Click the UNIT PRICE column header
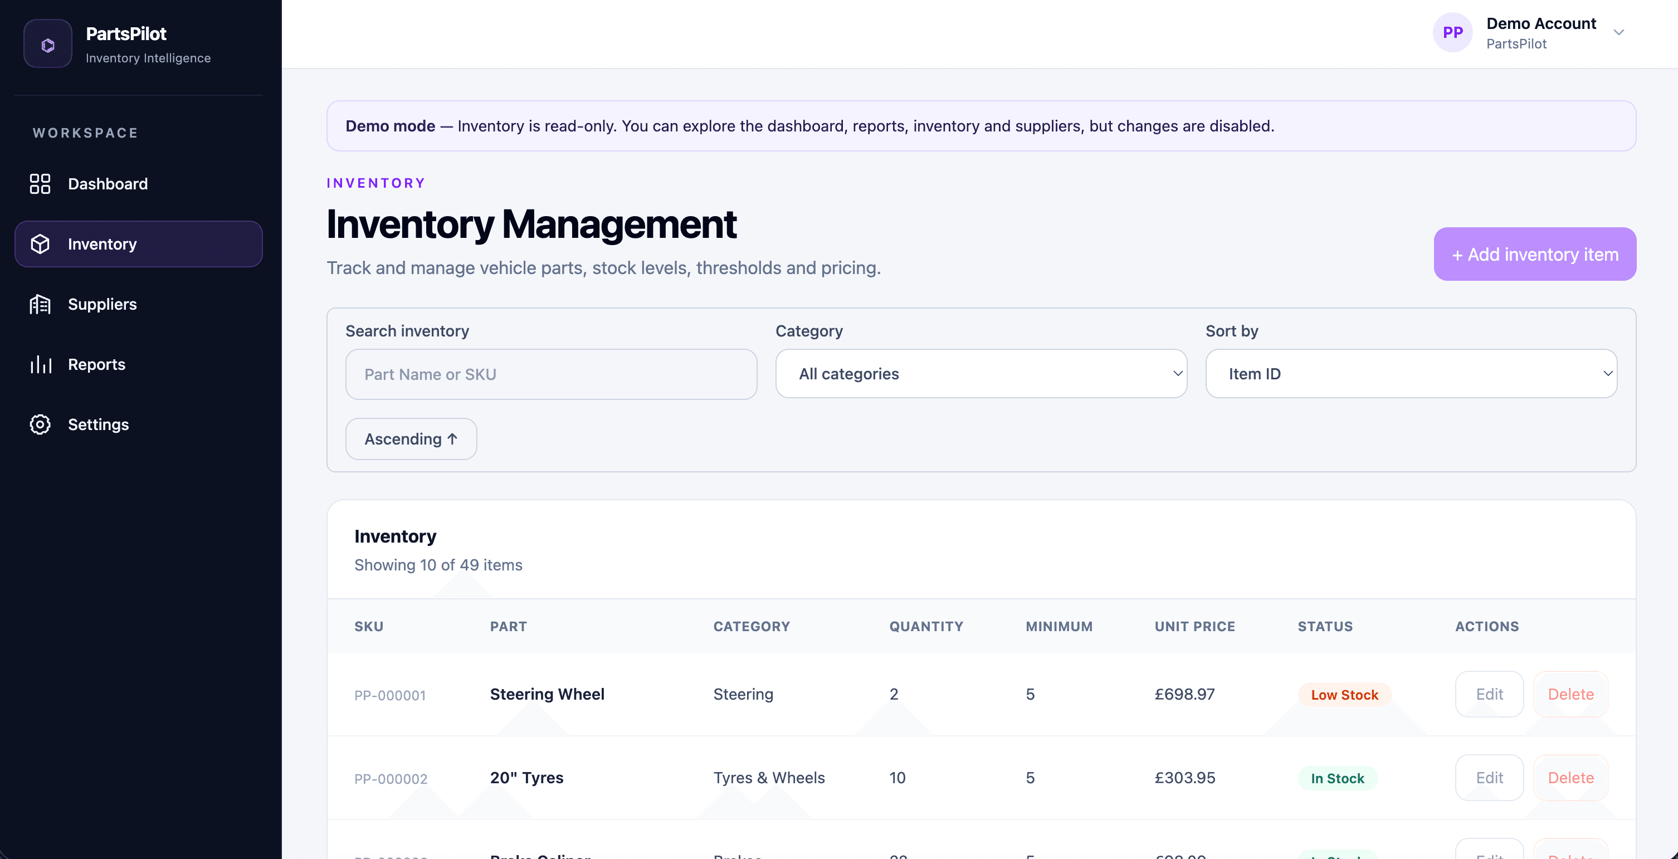The image size is (1678, 859). point(1194,627)
